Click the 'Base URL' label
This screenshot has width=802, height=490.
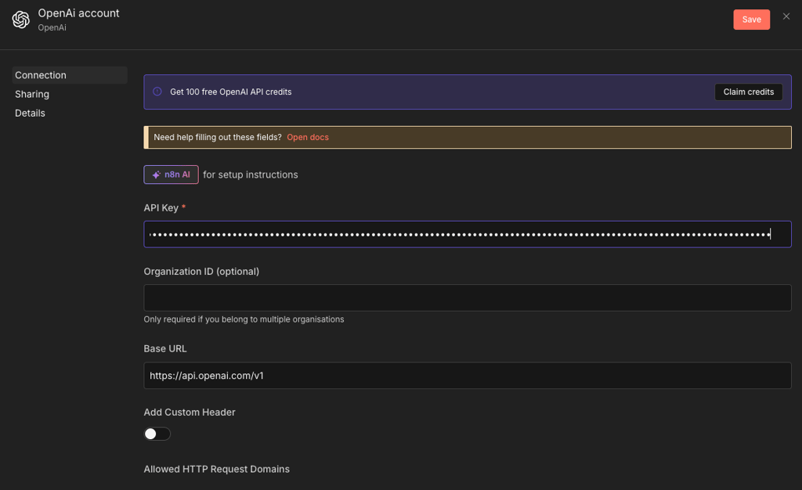pyautogui.click(x=165, y=348)
